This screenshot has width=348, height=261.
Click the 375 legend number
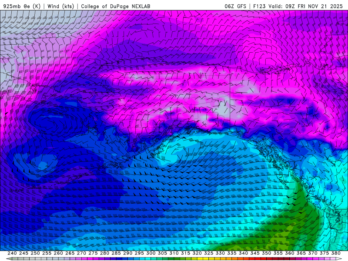coord(324,253)
